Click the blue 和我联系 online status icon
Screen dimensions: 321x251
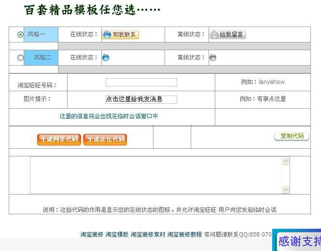click(x=121, y=35)
